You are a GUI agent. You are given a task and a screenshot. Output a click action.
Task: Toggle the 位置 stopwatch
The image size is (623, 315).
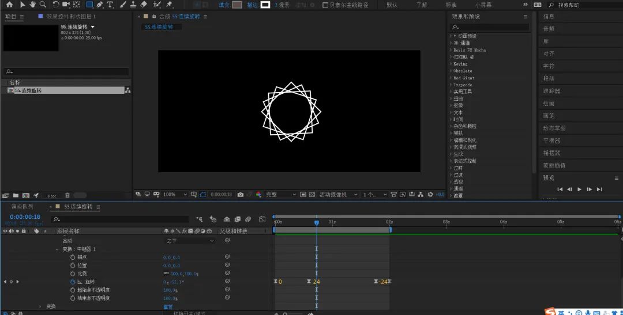[x=73, y=265]
